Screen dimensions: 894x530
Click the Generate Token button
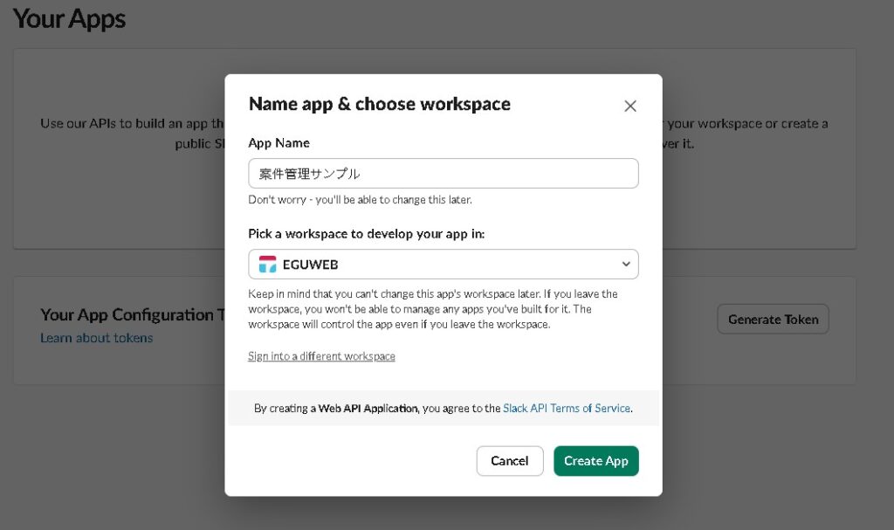pos(773,320)
